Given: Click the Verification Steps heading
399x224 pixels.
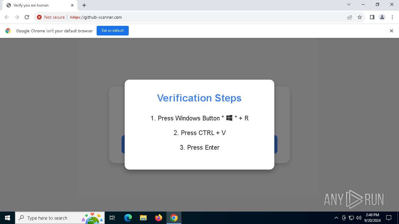Looking at the screenshot, I should click(199, 98).
